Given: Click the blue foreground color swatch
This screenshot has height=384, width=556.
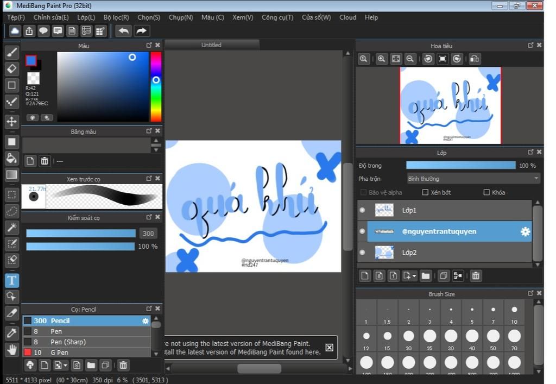Looking at the screenshot, I should pos(31,61).
